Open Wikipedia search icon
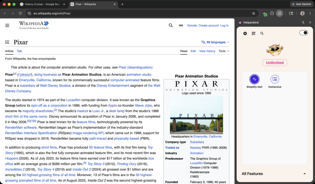The width and height of the screenshot is (315, 184). tap(170, 25)
